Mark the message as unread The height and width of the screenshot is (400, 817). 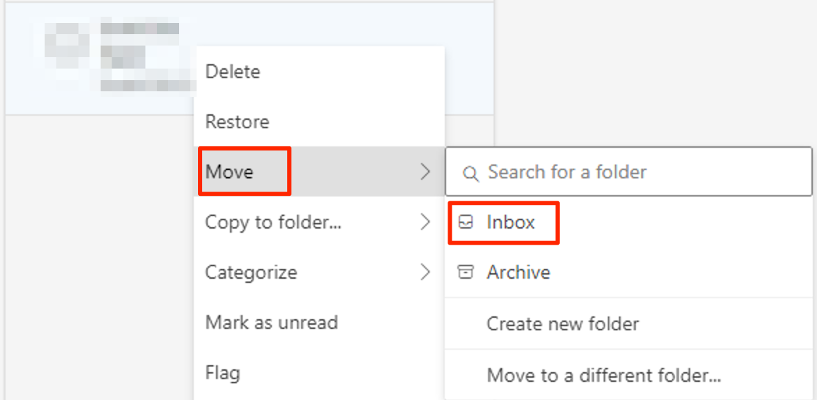pos(271,323)
